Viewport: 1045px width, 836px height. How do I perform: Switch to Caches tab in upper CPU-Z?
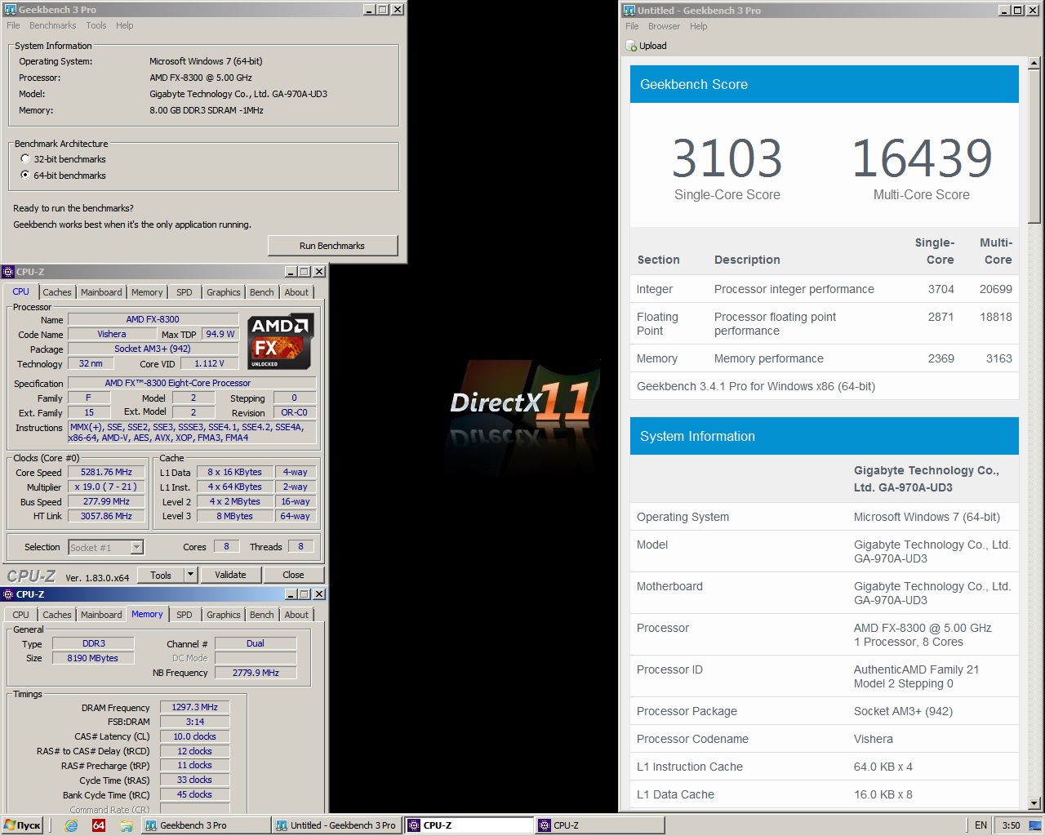[x=57, y=292]
